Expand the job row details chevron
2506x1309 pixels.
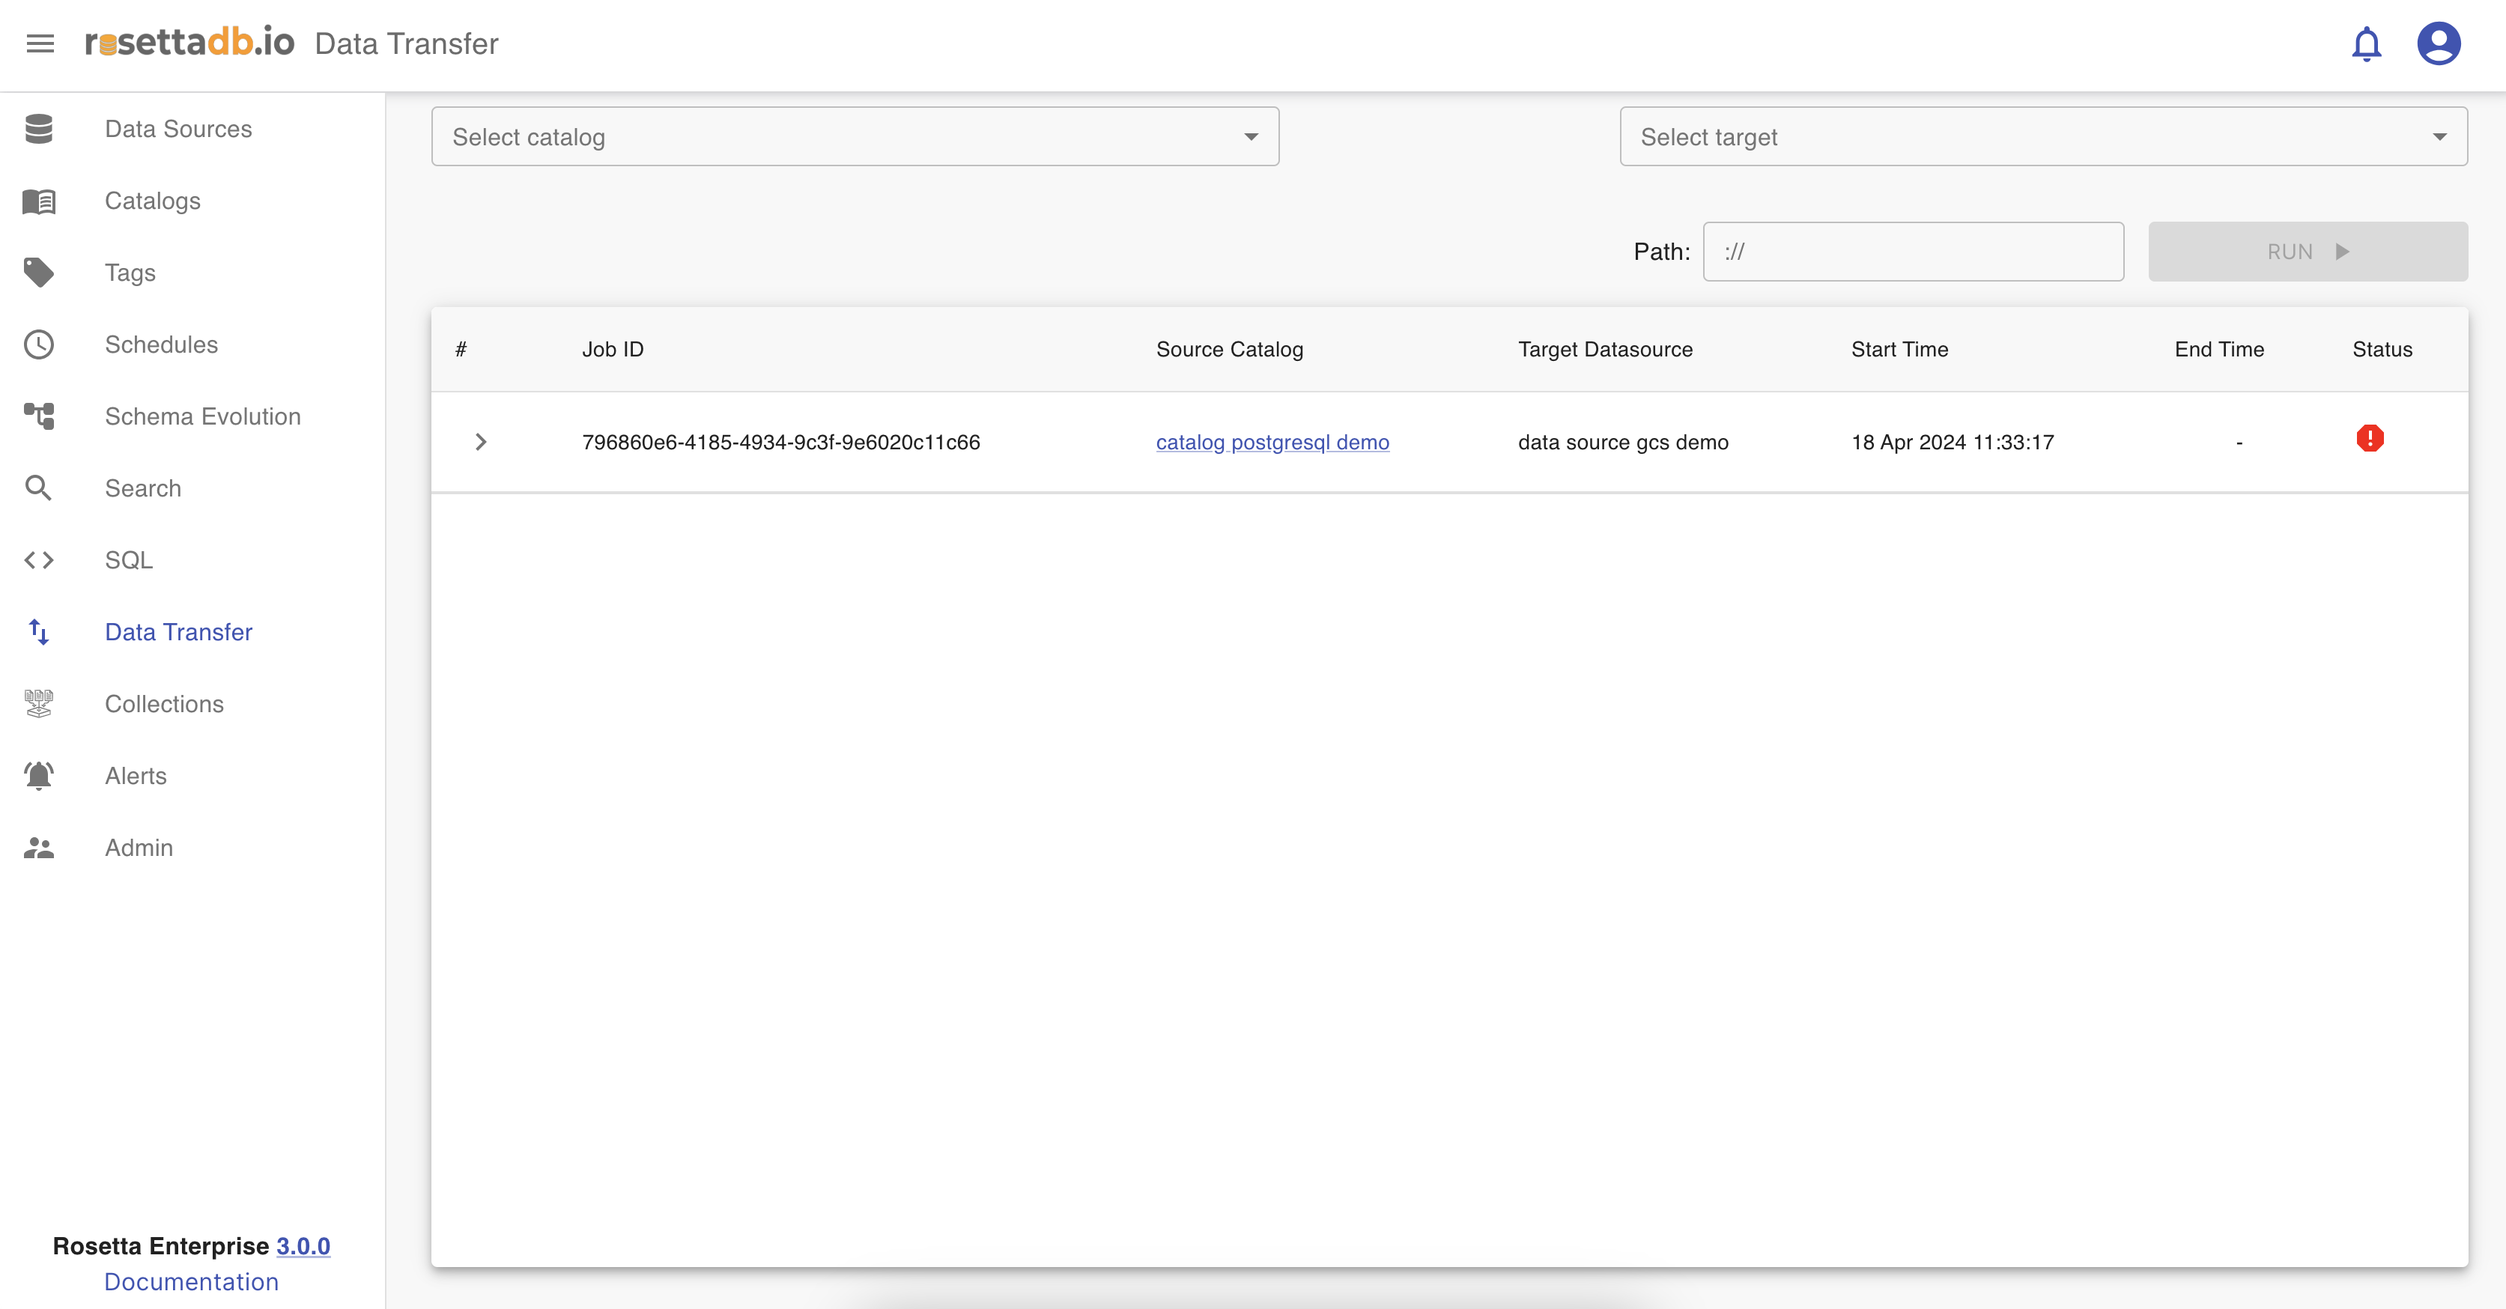pos(481,443)
